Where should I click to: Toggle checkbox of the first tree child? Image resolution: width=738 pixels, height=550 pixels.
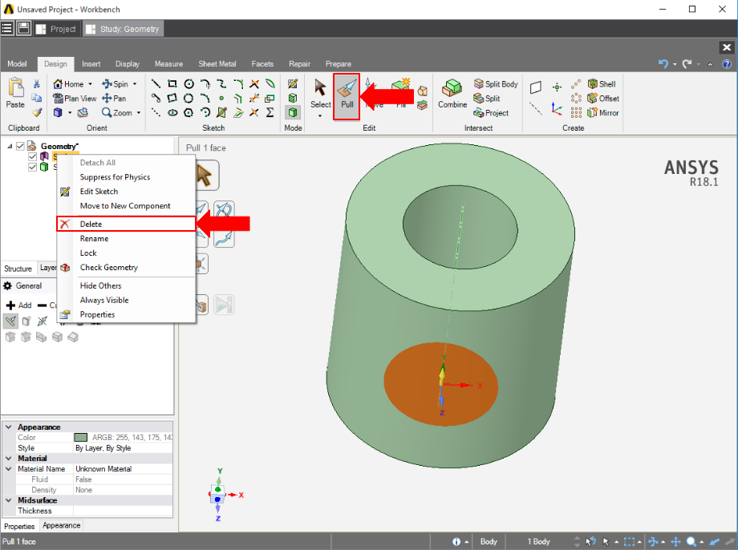32,156
